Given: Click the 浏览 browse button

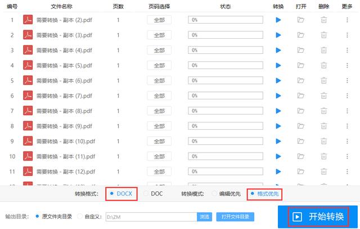Looking at the screenshot, I should [204, 217].
